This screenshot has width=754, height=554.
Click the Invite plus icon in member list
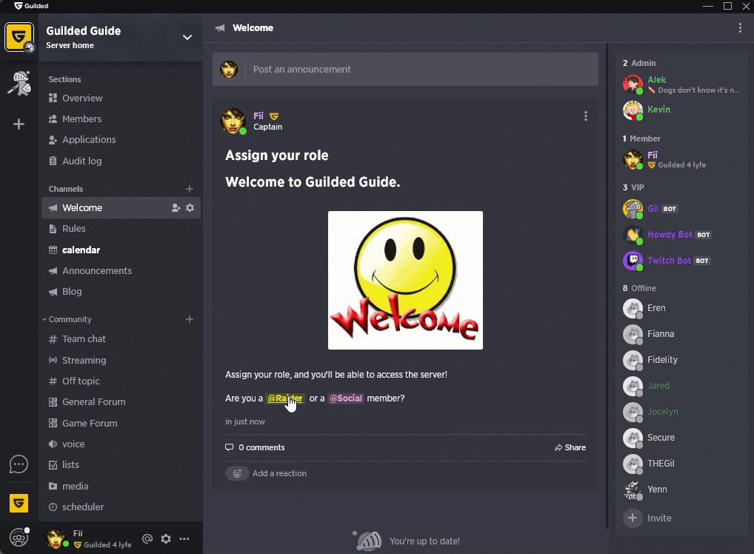coord(633,518)
